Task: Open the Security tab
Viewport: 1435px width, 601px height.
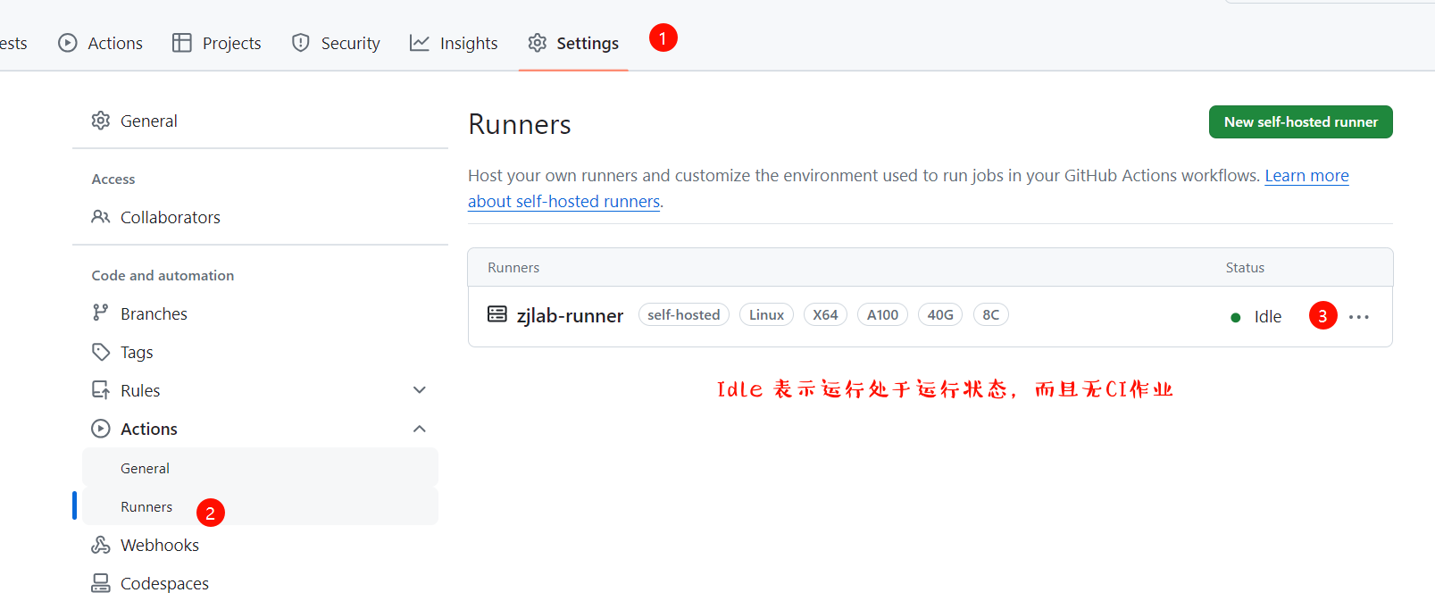Action: pos(336,43)
